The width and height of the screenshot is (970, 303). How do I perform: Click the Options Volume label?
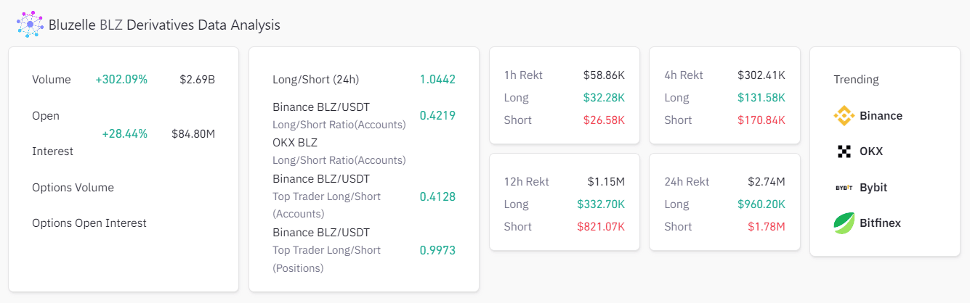[x=73, y=187]
